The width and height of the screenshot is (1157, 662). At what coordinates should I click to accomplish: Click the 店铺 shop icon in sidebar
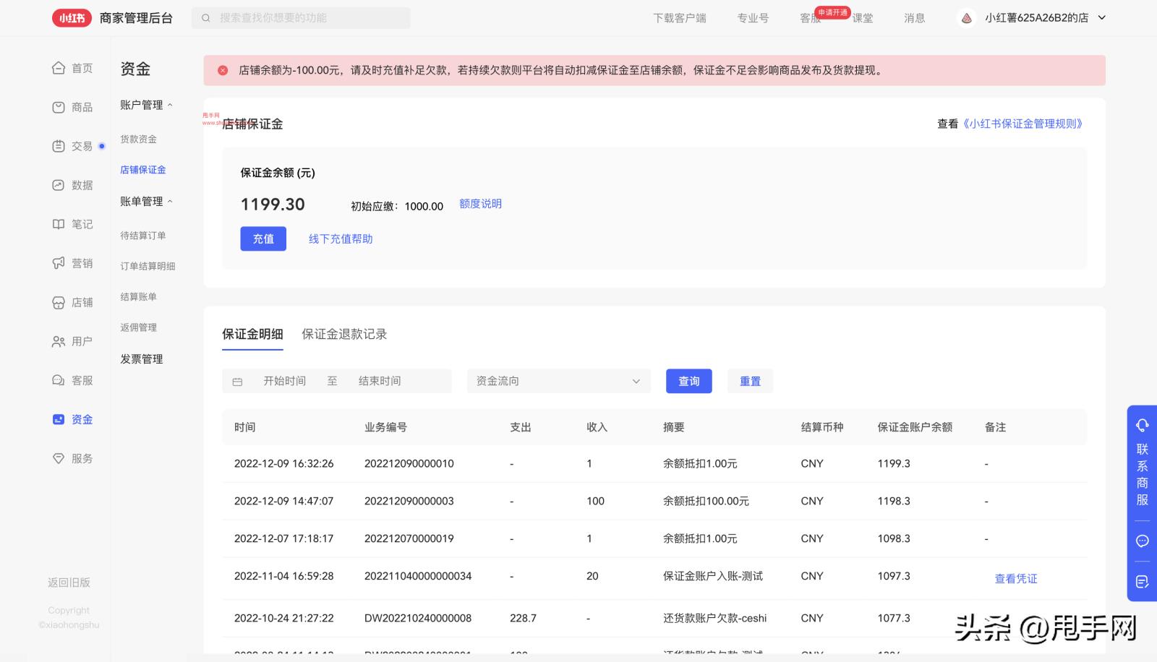(59, 302)
